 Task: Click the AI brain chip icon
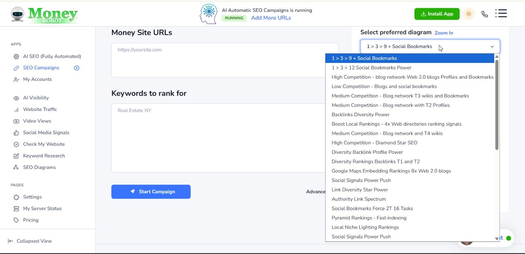(x=208, y=14)
